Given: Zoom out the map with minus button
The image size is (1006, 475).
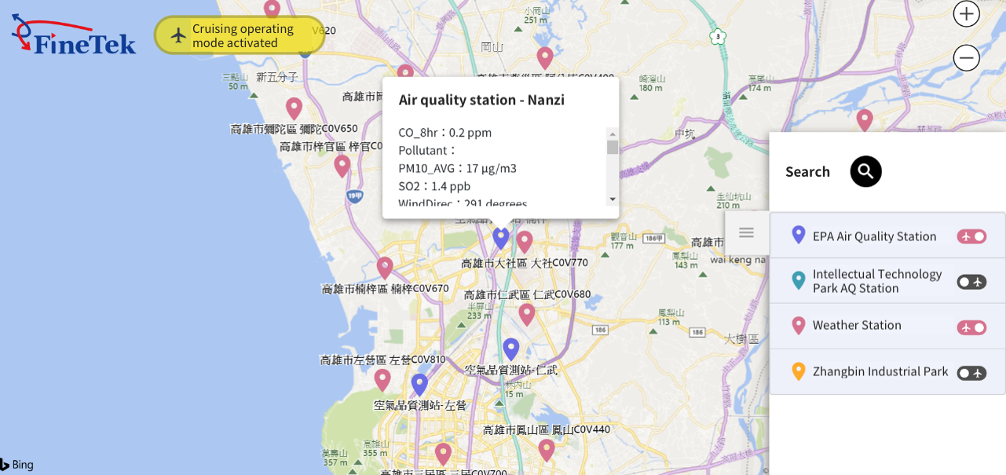Looking at the screenshot, I should [x=966, y=57].
